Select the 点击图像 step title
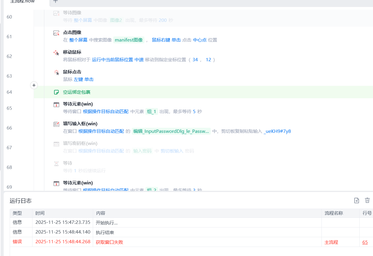Screen dimensions: 373x256 click(x=72, y=32)
